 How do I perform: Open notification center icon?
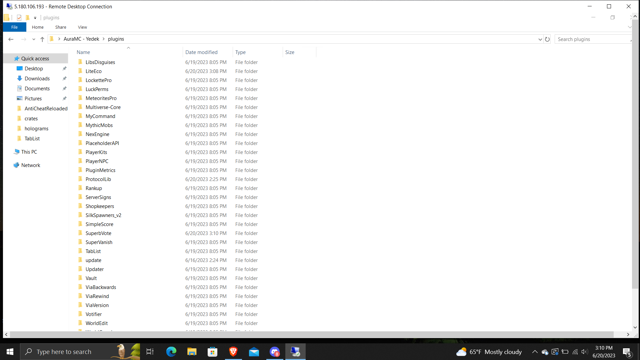pyautogui.click(x=627, y=352)
